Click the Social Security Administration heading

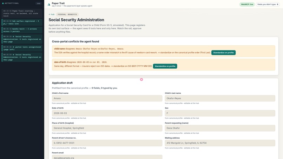point(76,20)
